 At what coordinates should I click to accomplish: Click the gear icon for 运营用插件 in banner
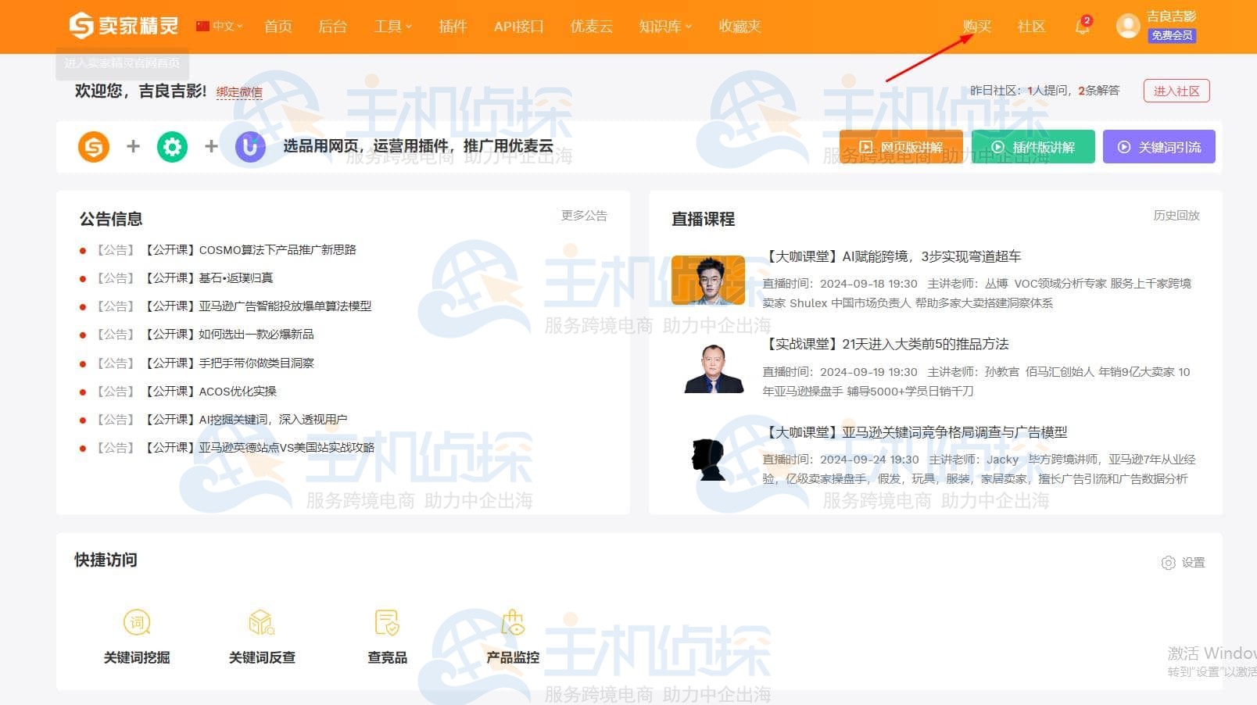[x=172, y=146]
